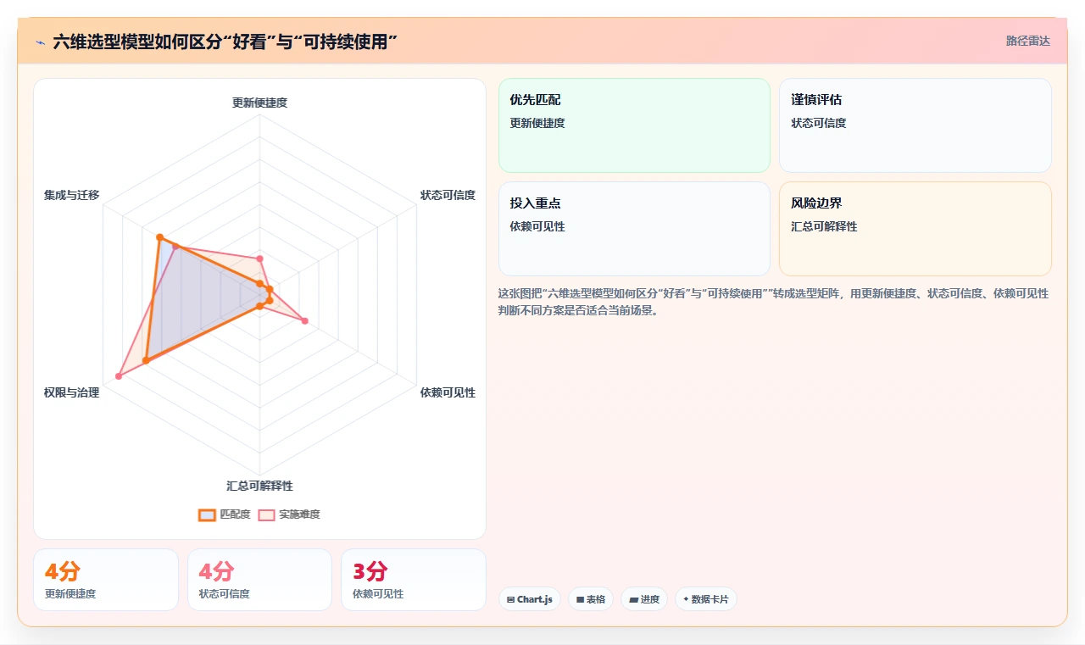Click the 路径雷达 label in header

[1028, 41]
